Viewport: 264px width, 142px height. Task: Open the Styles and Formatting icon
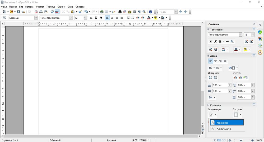point(4,18)
